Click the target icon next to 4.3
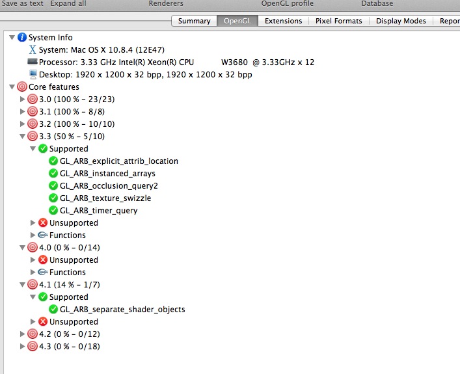 pos(33,346)
